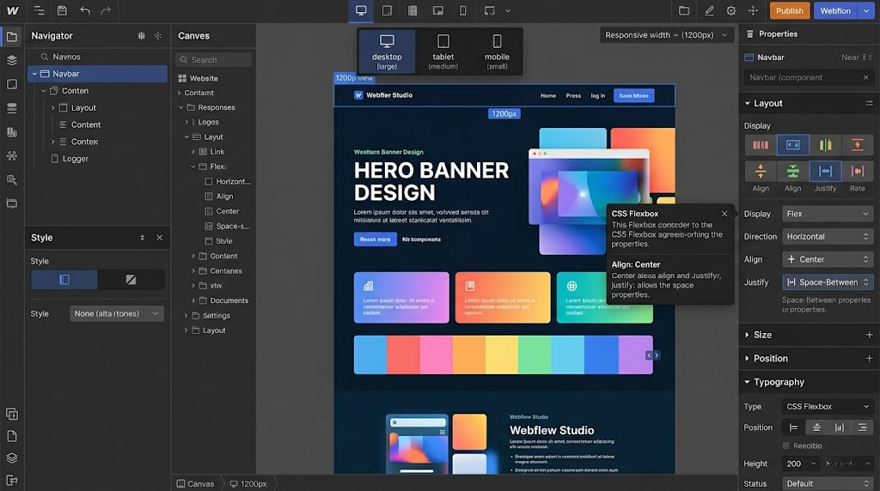Click the icon above Rate label

(857, 171)
